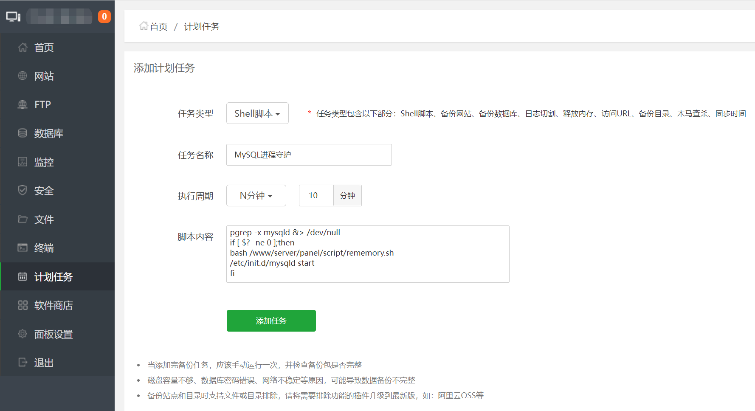The image size is (755, 411).
Task: Click the 首页 breadcrumb link
Action: point(158,26)
